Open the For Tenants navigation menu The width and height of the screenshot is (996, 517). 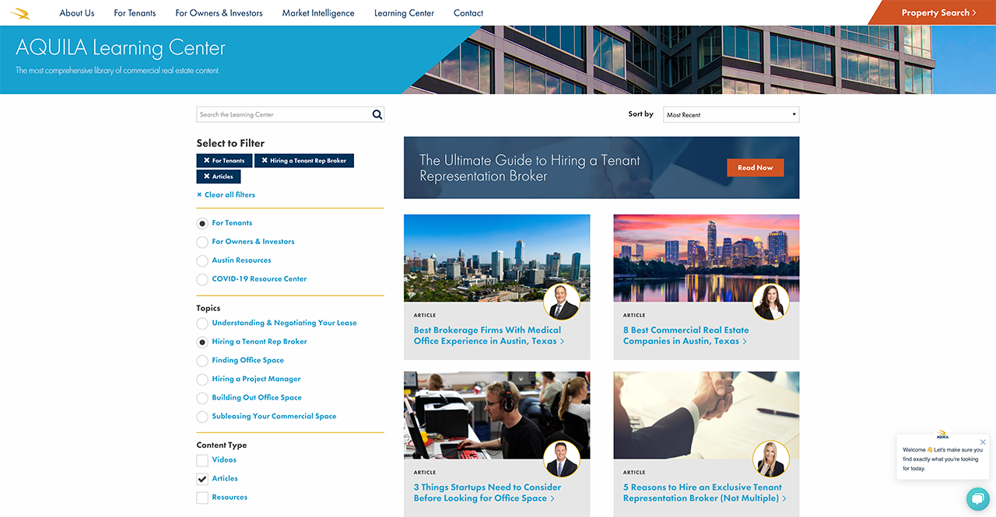tap(135, 13)
